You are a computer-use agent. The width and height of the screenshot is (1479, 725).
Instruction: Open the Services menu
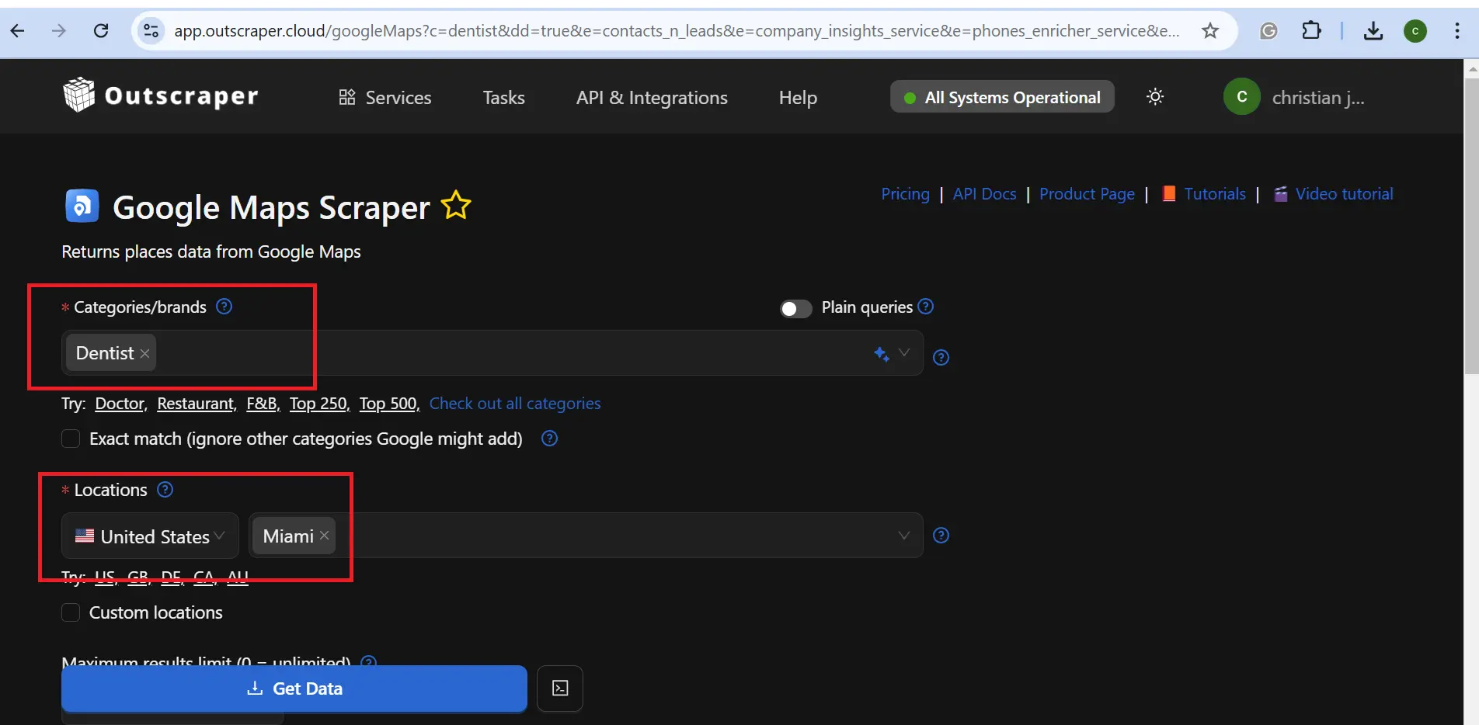(x=385, y=98)
